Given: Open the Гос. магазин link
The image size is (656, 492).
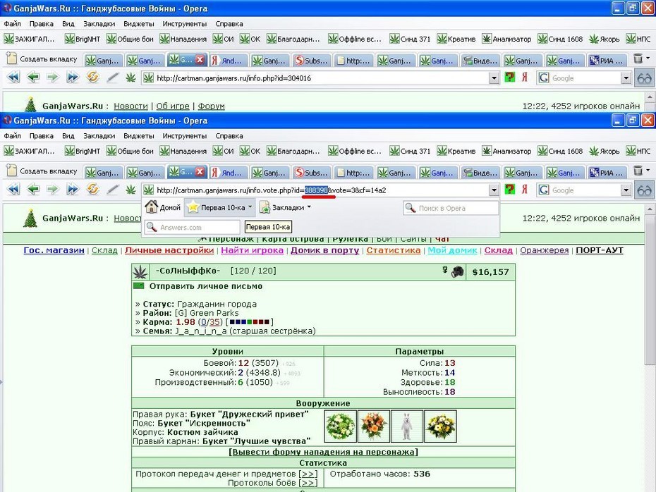Looking at the screenshot, I should pos(54,250).
